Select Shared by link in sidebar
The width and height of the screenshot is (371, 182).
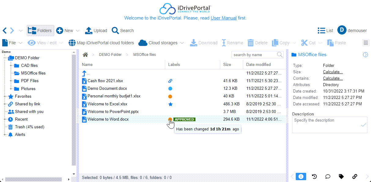pos(28,104)
